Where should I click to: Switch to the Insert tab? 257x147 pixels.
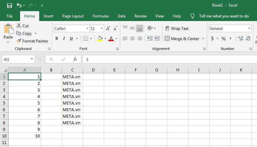[48, 16]
